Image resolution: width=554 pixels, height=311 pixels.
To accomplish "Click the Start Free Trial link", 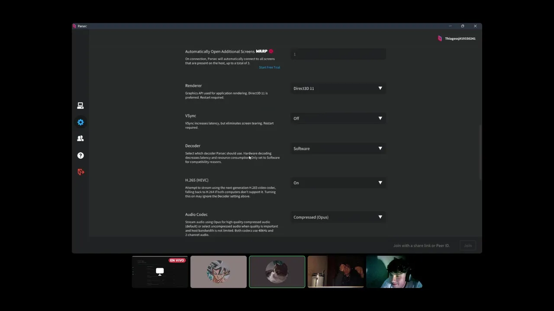I will point(269,67).
